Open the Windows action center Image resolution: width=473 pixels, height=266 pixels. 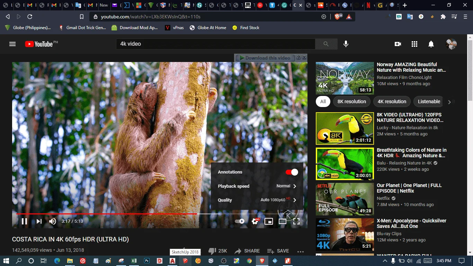(461, 260)
